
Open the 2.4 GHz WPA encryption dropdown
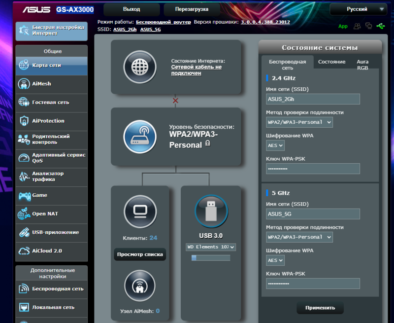275,145
